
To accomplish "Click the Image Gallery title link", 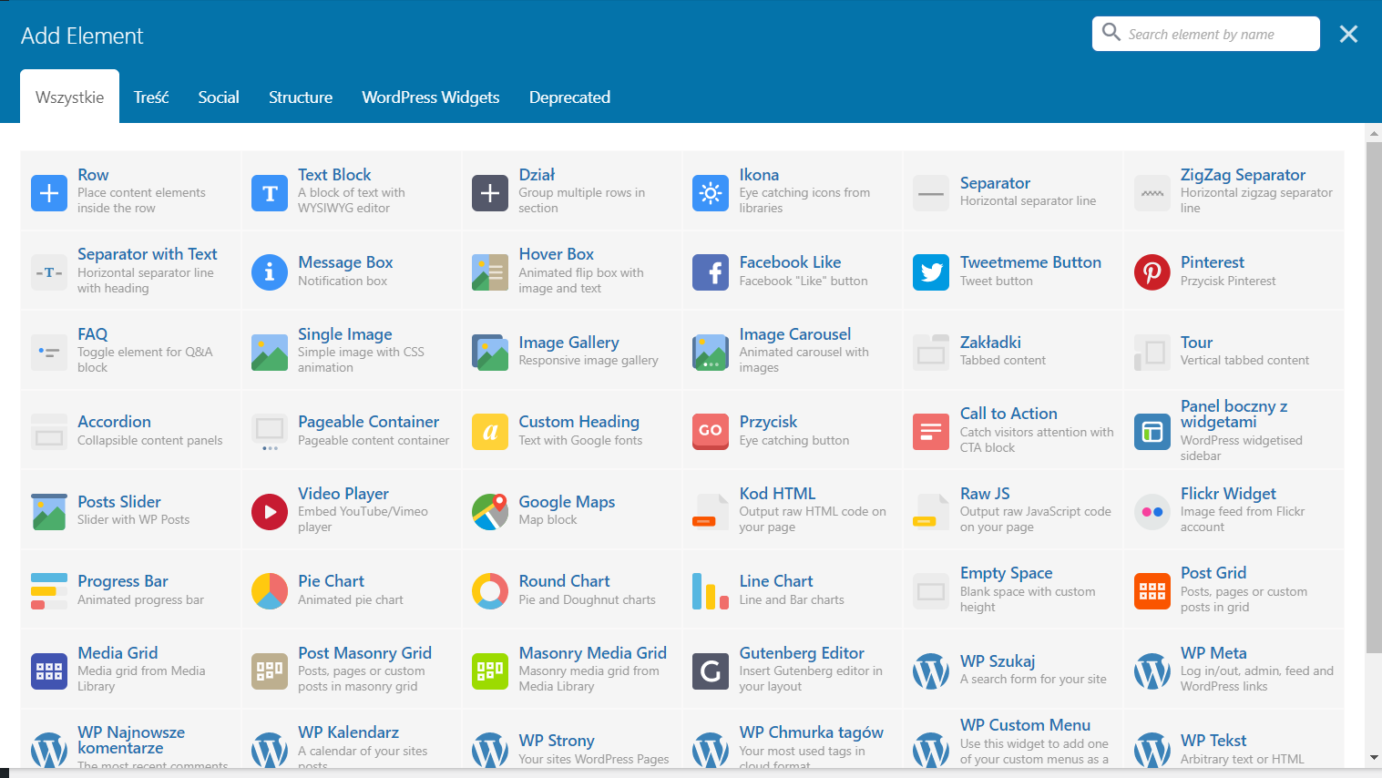I will coord(568,343).
